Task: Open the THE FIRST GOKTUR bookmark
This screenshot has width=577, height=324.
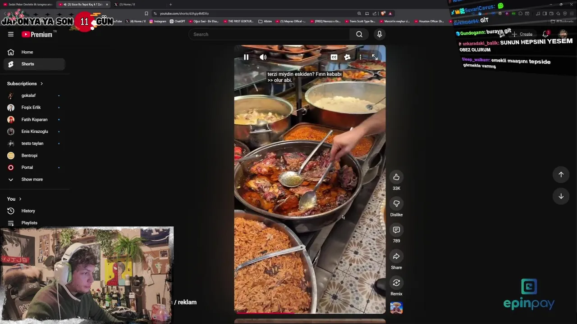Action: [x=238, y=21]
